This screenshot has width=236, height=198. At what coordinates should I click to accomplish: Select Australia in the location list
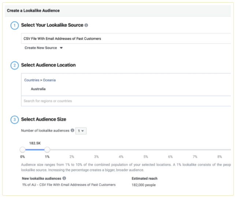(38, 89)
